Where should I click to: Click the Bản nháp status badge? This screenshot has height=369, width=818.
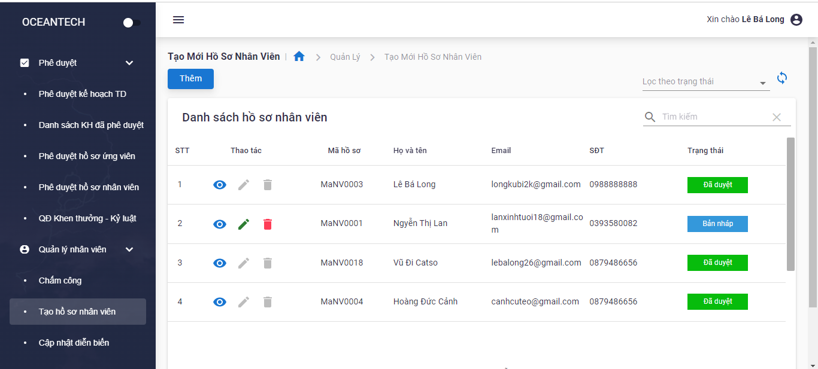(717, 224)
